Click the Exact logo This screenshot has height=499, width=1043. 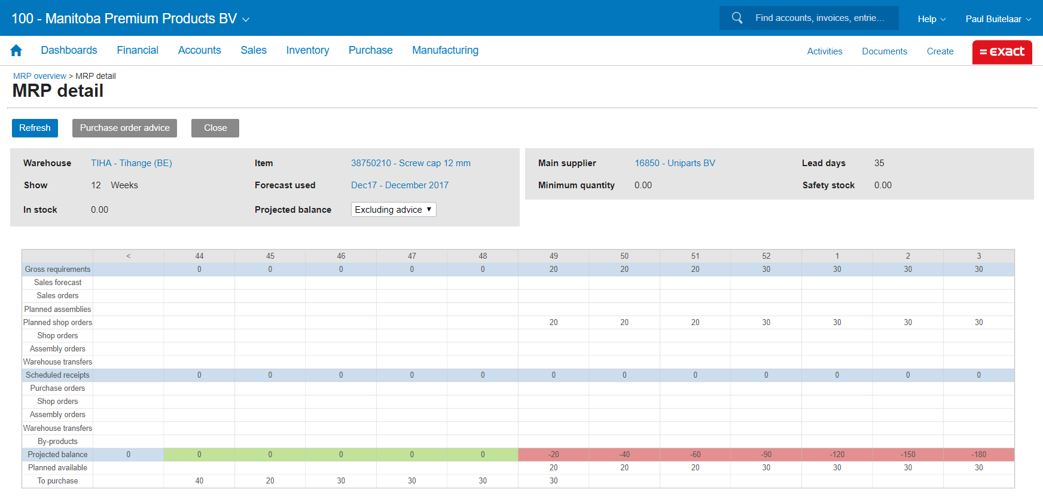pos(1002,52)
